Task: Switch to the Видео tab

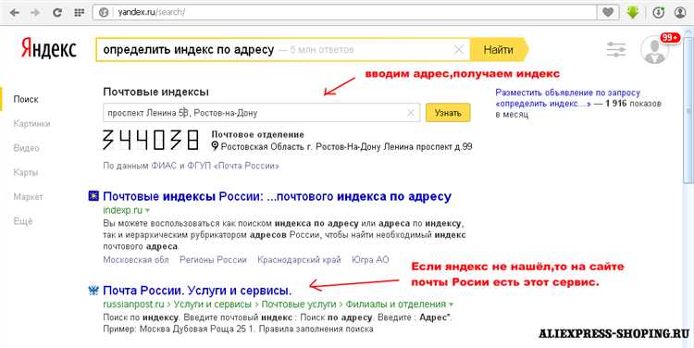Action: click(x=26, y=148)
